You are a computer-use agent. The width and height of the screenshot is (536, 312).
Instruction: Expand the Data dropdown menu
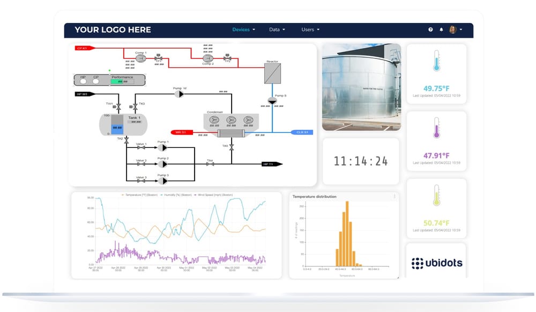pyautogui.click(x=277, y=29)
